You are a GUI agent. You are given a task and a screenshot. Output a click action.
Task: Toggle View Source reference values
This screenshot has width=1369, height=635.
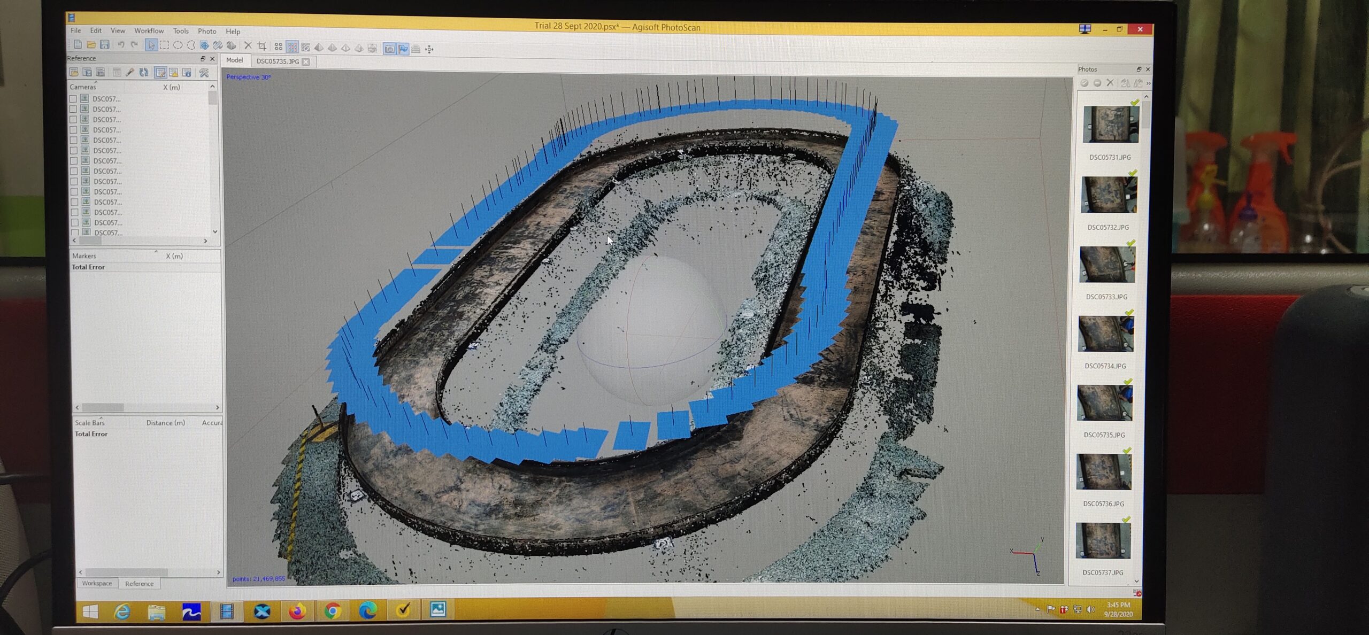tap(160, 72)
